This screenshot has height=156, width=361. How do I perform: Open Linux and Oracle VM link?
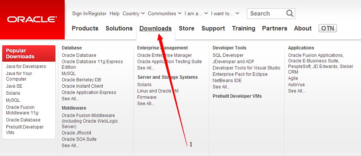[x=158, y=91]
